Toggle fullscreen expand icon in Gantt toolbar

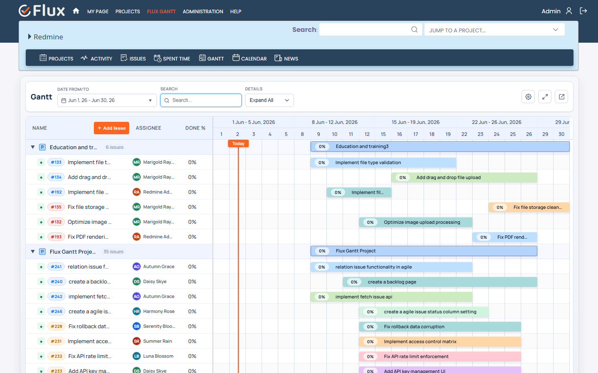[x=545, y=97]
